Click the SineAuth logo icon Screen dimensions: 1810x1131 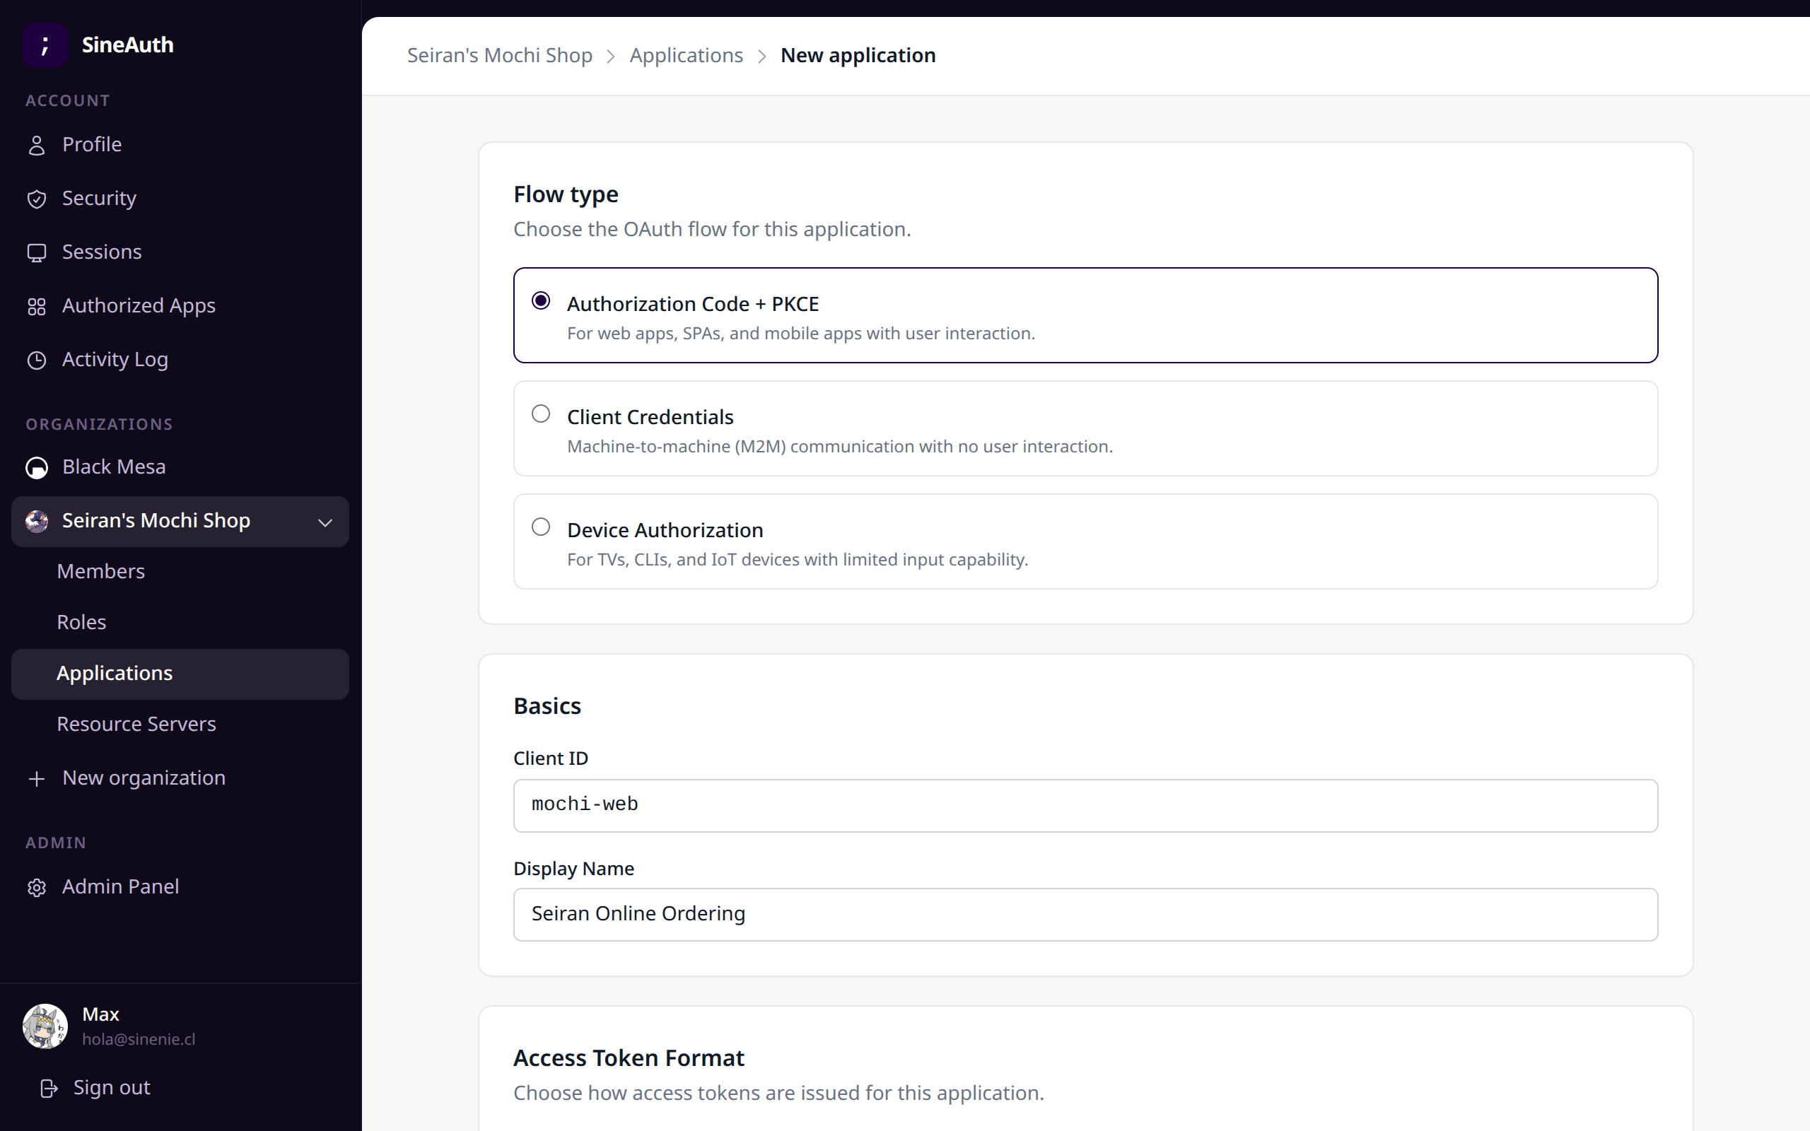tap(45, 45)
